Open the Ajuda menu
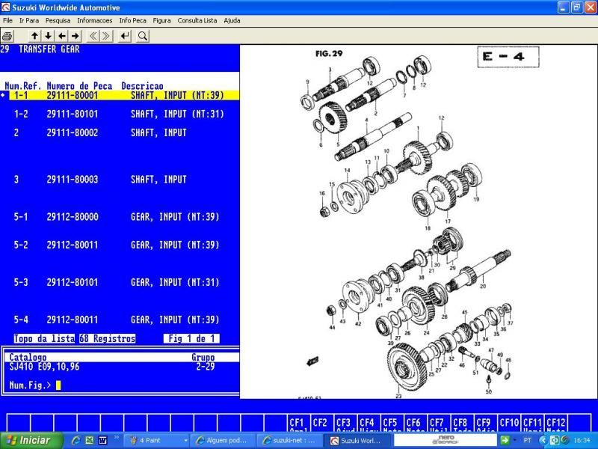This screenshot has height=449, width=598. (x=232, y=21)
